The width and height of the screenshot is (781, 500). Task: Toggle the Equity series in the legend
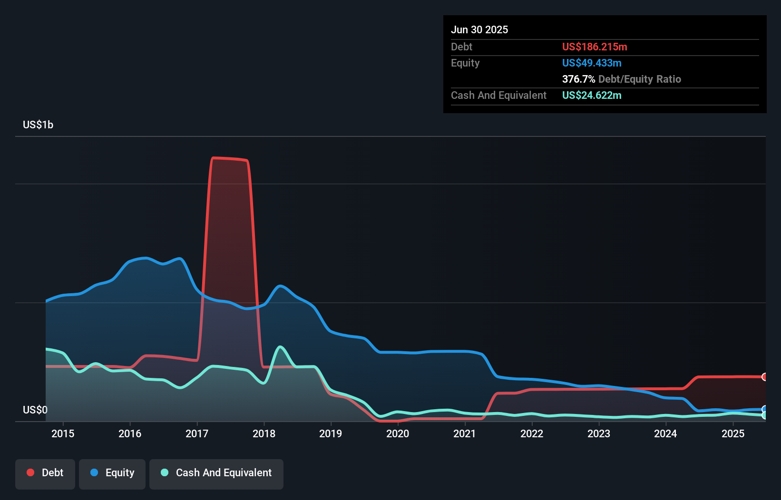click(x=112, y=473)
